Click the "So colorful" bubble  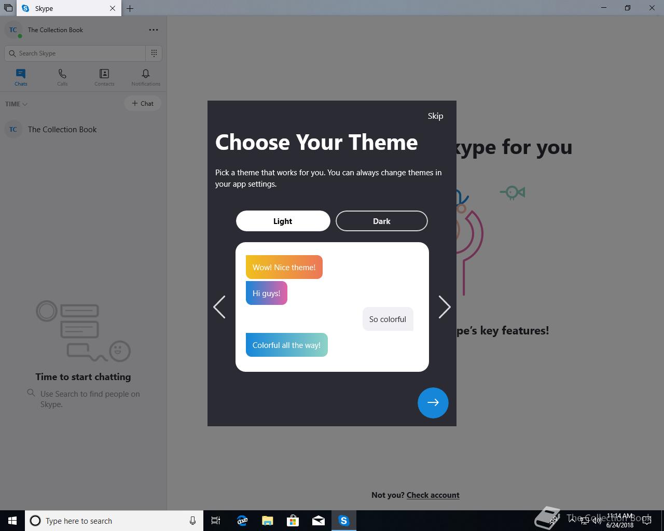388,319
